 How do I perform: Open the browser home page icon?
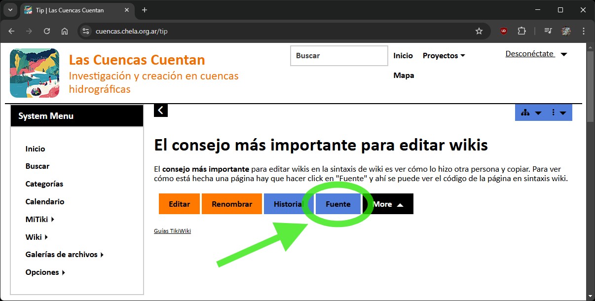65,31
